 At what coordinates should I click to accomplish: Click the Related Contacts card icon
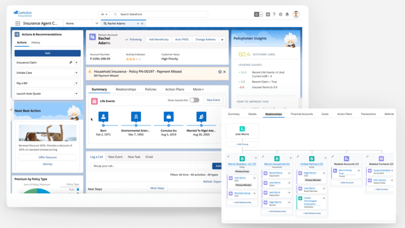(x=381, y=159)
